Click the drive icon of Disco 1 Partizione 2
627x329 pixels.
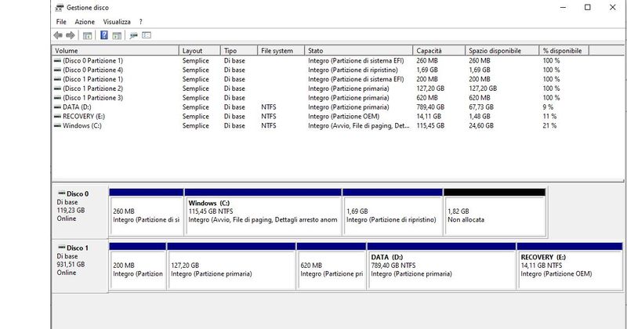tap(57, 89)
